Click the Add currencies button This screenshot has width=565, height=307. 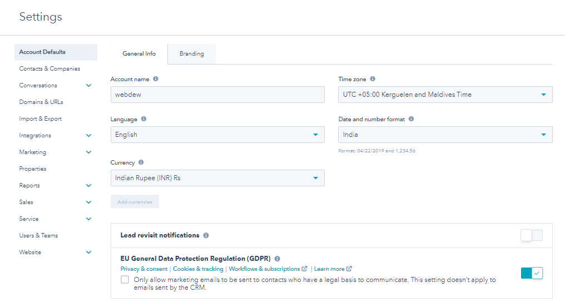[135, 202]
